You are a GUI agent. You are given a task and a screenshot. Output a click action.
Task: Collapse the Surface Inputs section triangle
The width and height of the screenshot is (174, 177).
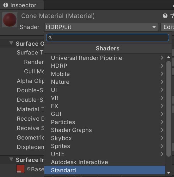pyautogui.click(x=11, y=159)
